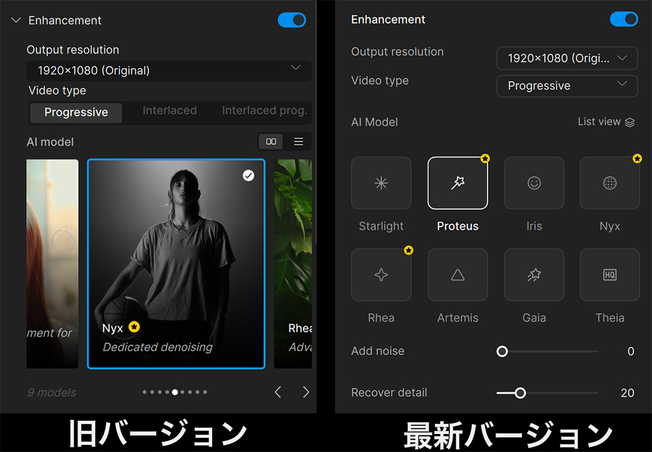Image resolution: width=652 pixels, height=452 pixels.
Task: Select the Iris AI model
Action: tap(534, 183)
